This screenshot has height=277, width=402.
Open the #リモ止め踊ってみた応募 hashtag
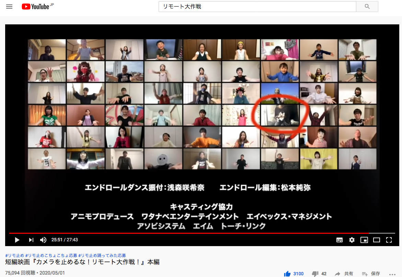point(102,255)
